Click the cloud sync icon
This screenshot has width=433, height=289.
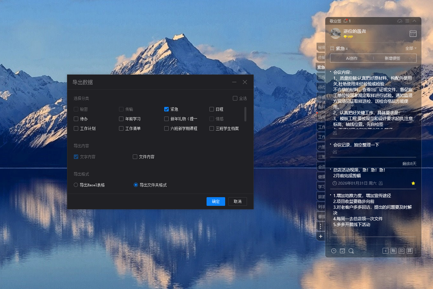click(x=400, y=21)
